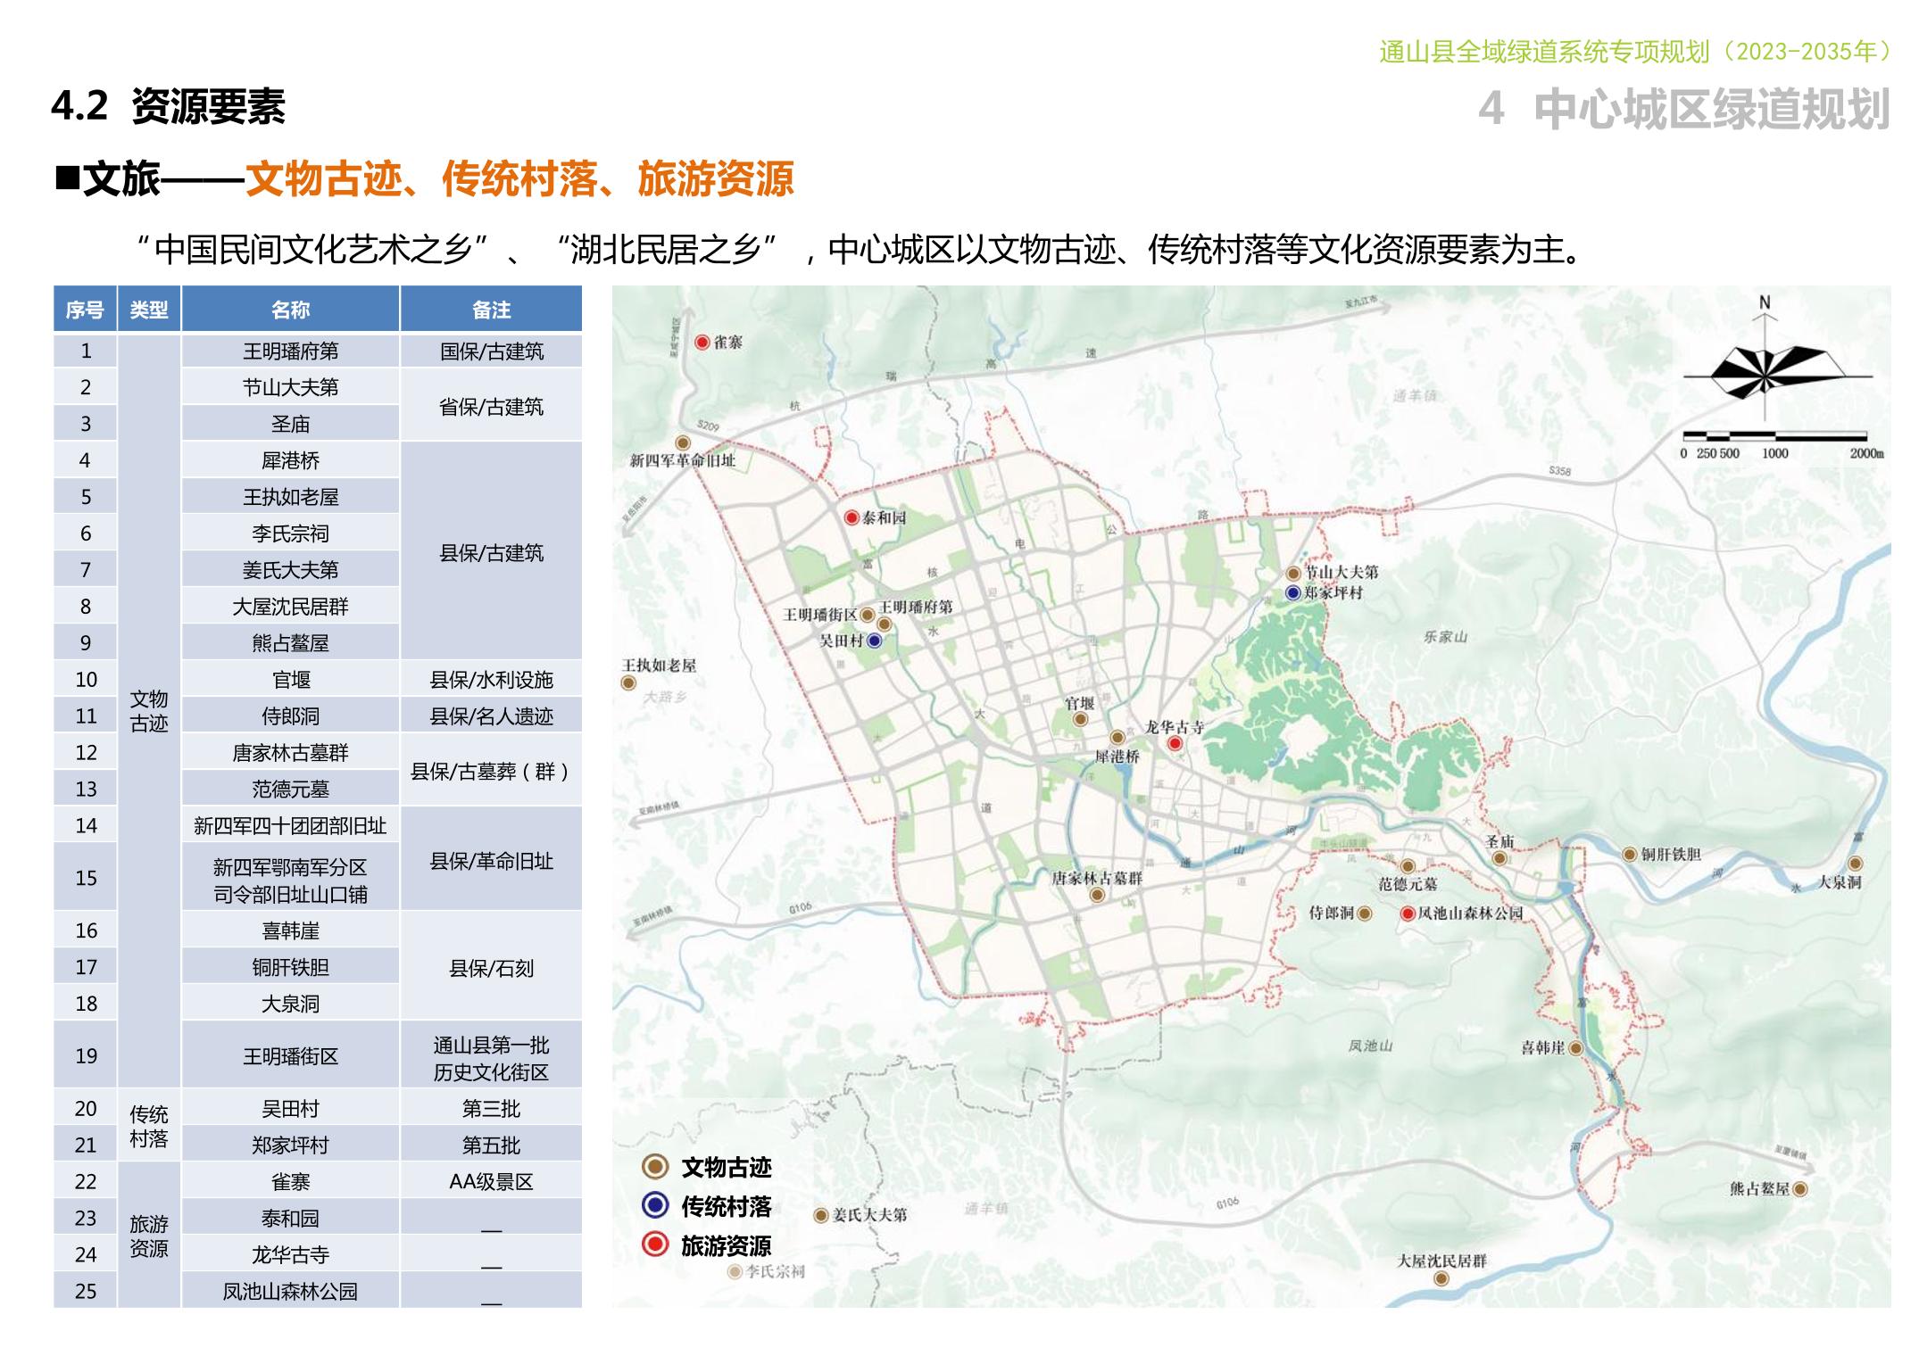Image resolution: width=1919 pixels, height=1356 pixels.
Task: Select table cell 王明璠府第
Action: pyautogui.click(x=290, y=351)
